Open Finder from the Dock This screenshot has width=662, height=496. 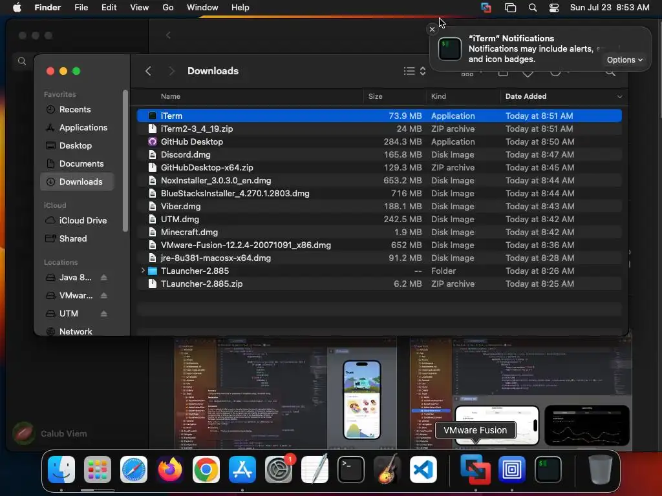click(x=61, y=470)
